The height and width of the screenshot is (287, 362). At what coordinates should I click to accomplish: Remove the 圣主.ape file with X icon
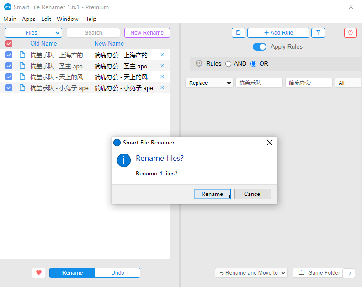(x=162, y=66)
